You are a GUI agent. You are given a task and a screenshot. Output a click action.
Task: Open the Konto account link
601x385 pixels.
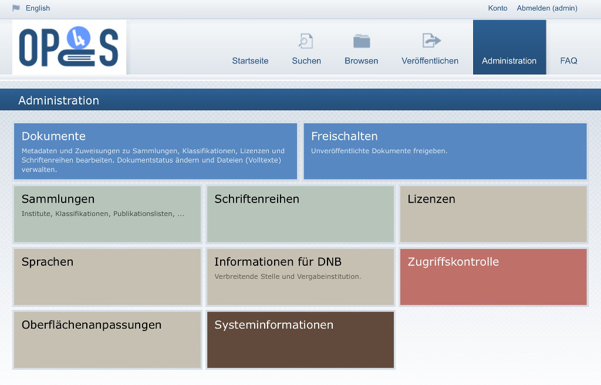coord(498,8)
